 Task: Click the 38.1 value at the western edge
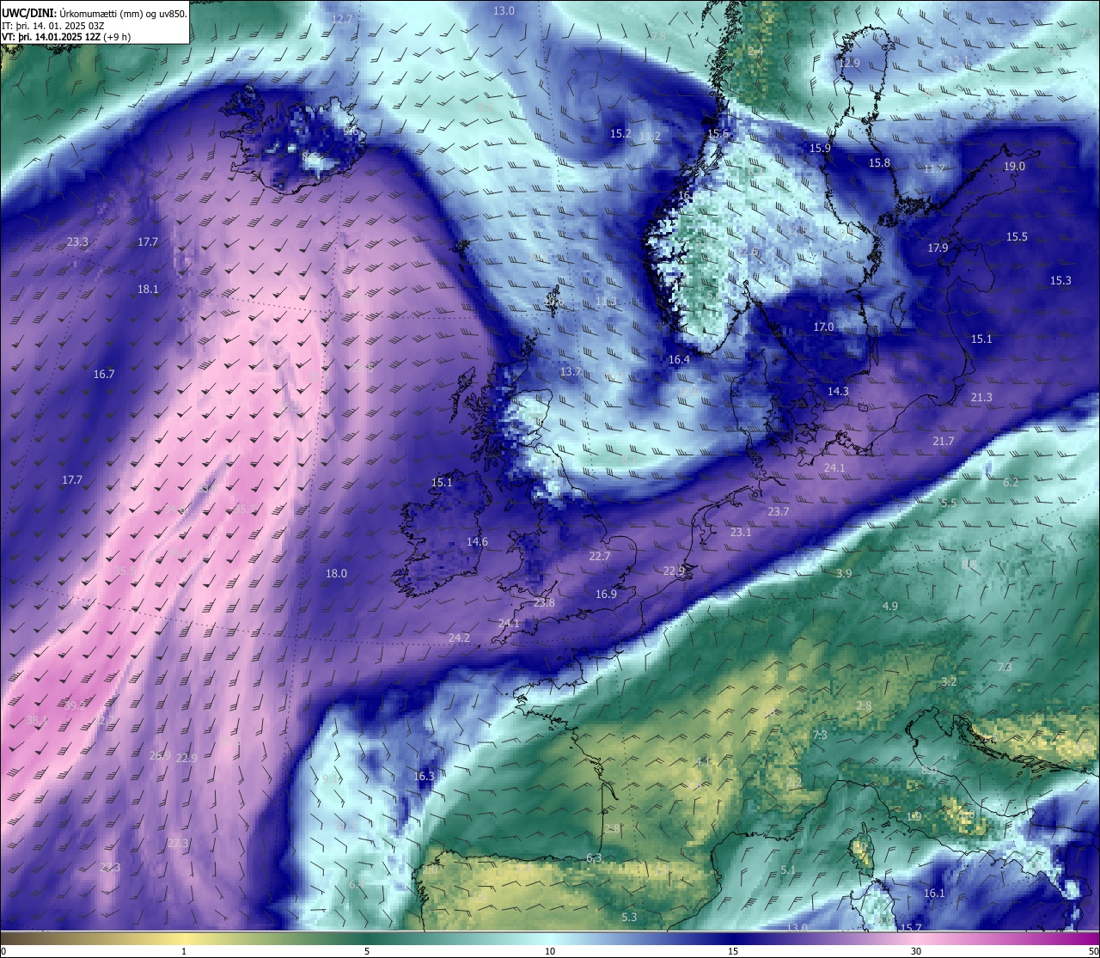tap(37, 721)
